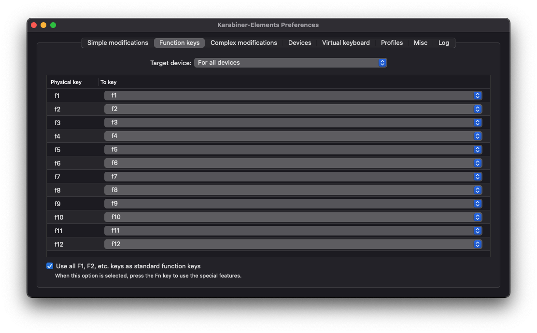Click the To key column header

click(x=109, y=82)
